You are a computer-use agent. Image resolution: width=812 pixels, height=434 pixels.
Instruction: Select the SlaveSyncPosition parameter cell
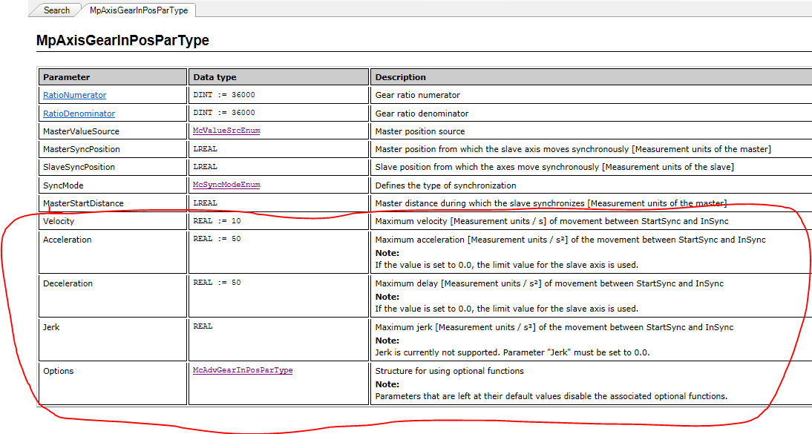[112, 167]
